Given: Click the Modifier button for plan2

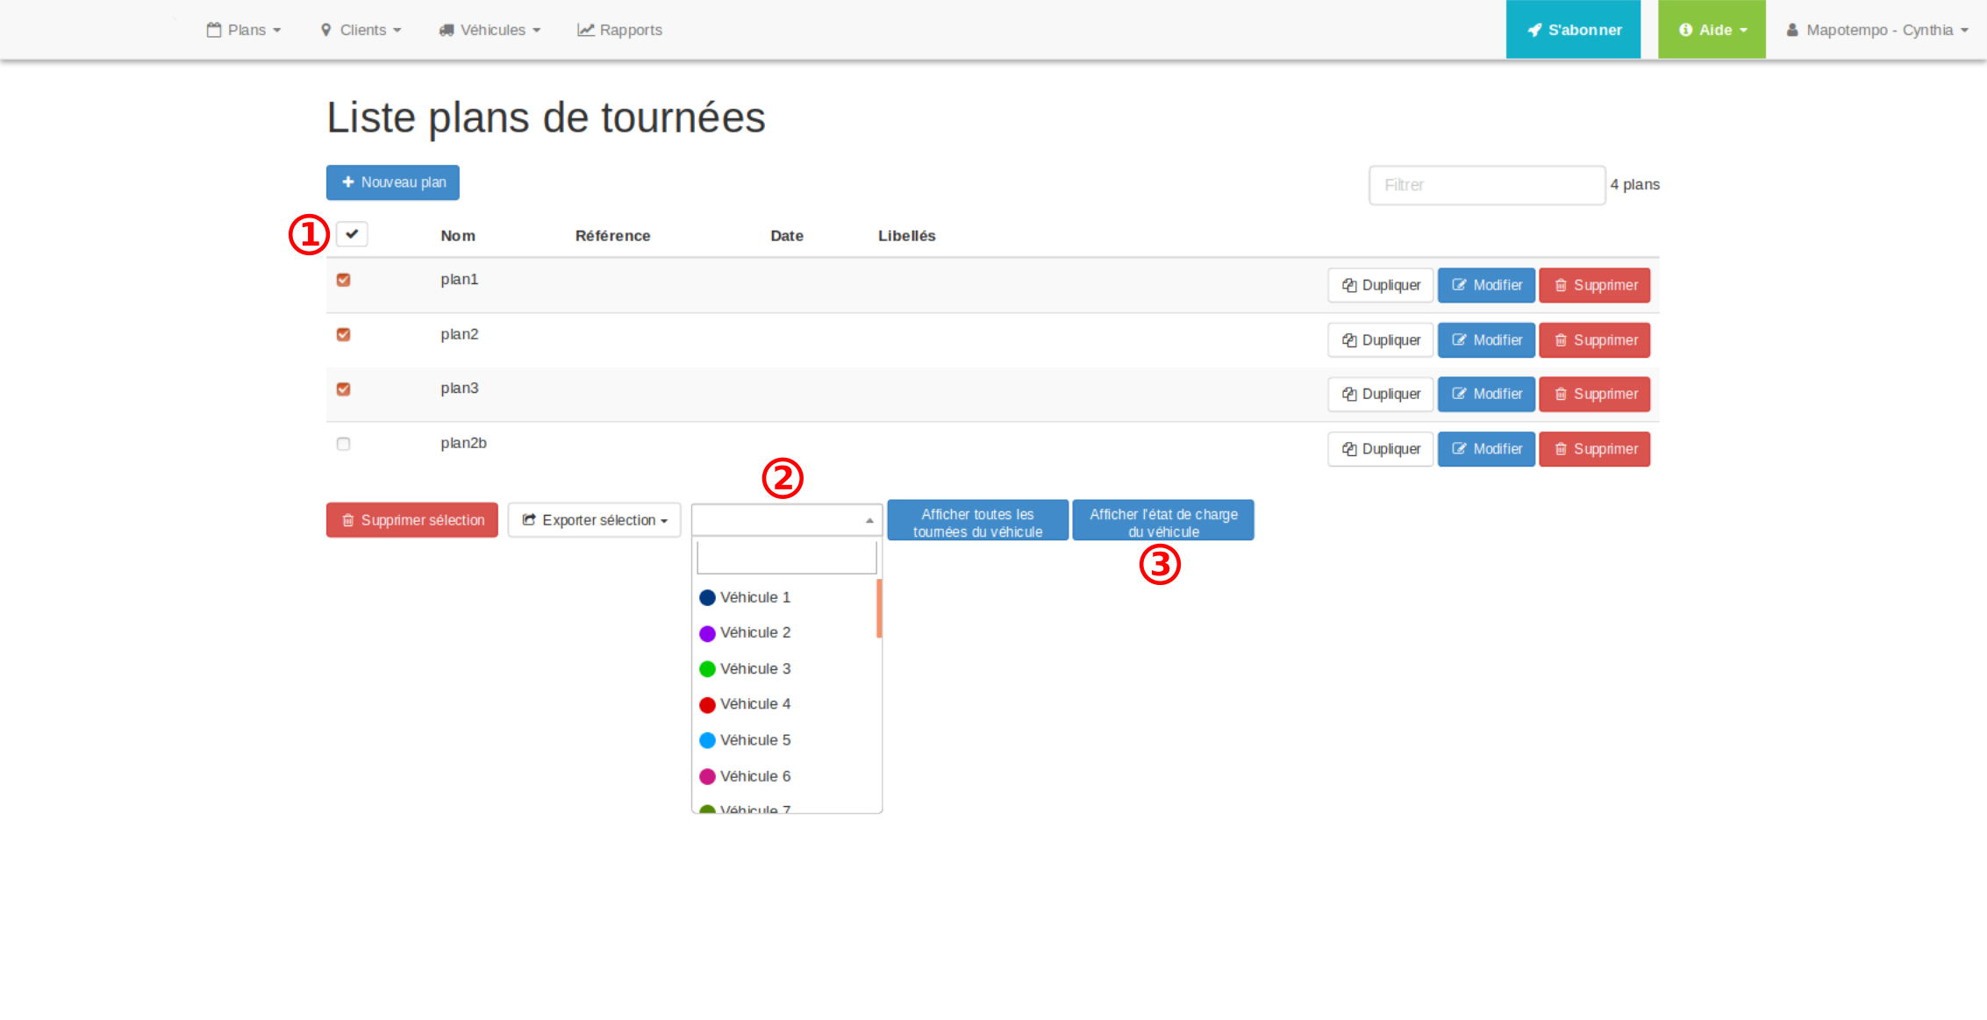Looking at the screenshot, I should [1486, 340].
